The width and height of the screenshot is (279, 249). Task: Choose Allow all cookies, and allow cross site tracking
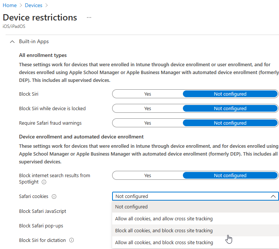point(195,218)
